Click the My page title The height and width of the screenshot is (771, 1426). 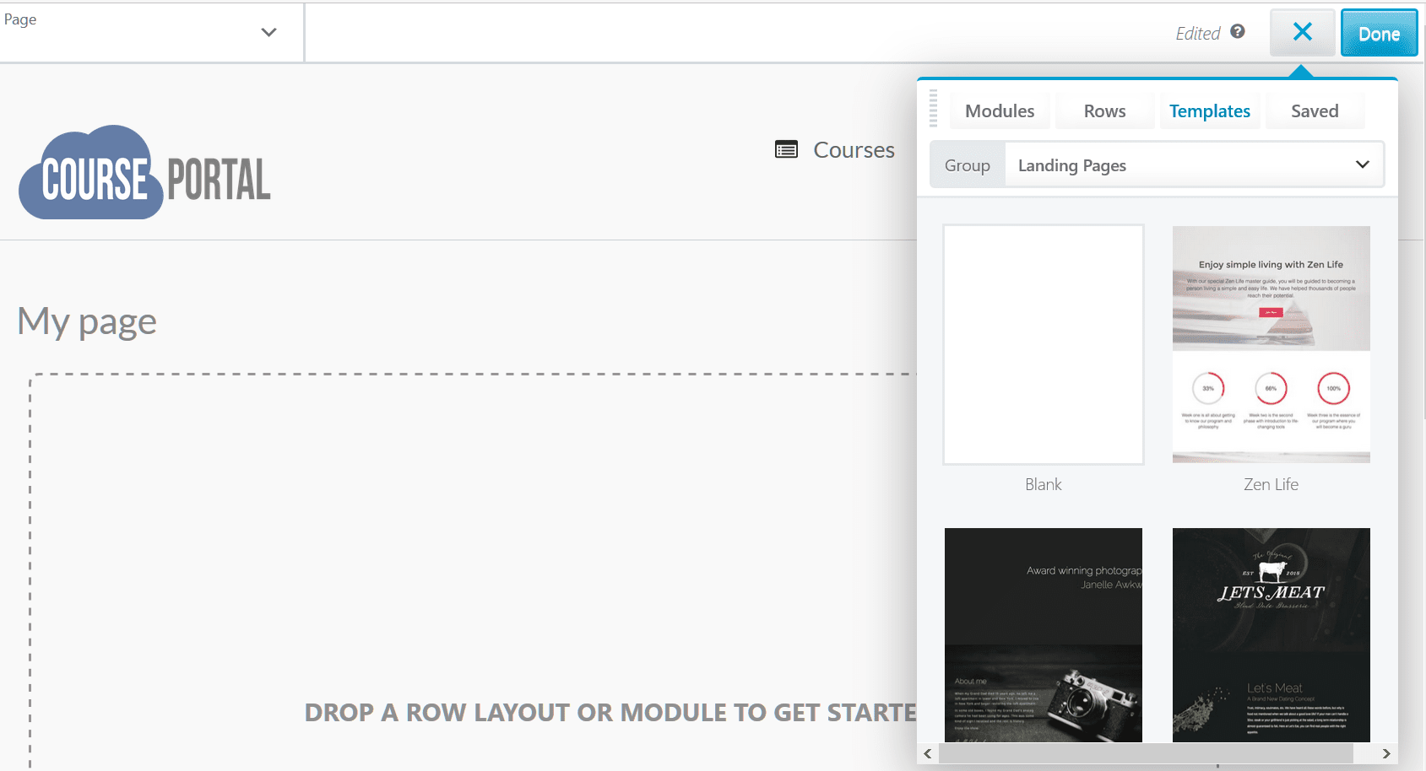pyautogui.click(x=86, y=321)
